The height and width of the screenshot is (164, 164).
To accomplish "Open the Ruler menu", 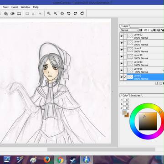I will tap(5, 7).
